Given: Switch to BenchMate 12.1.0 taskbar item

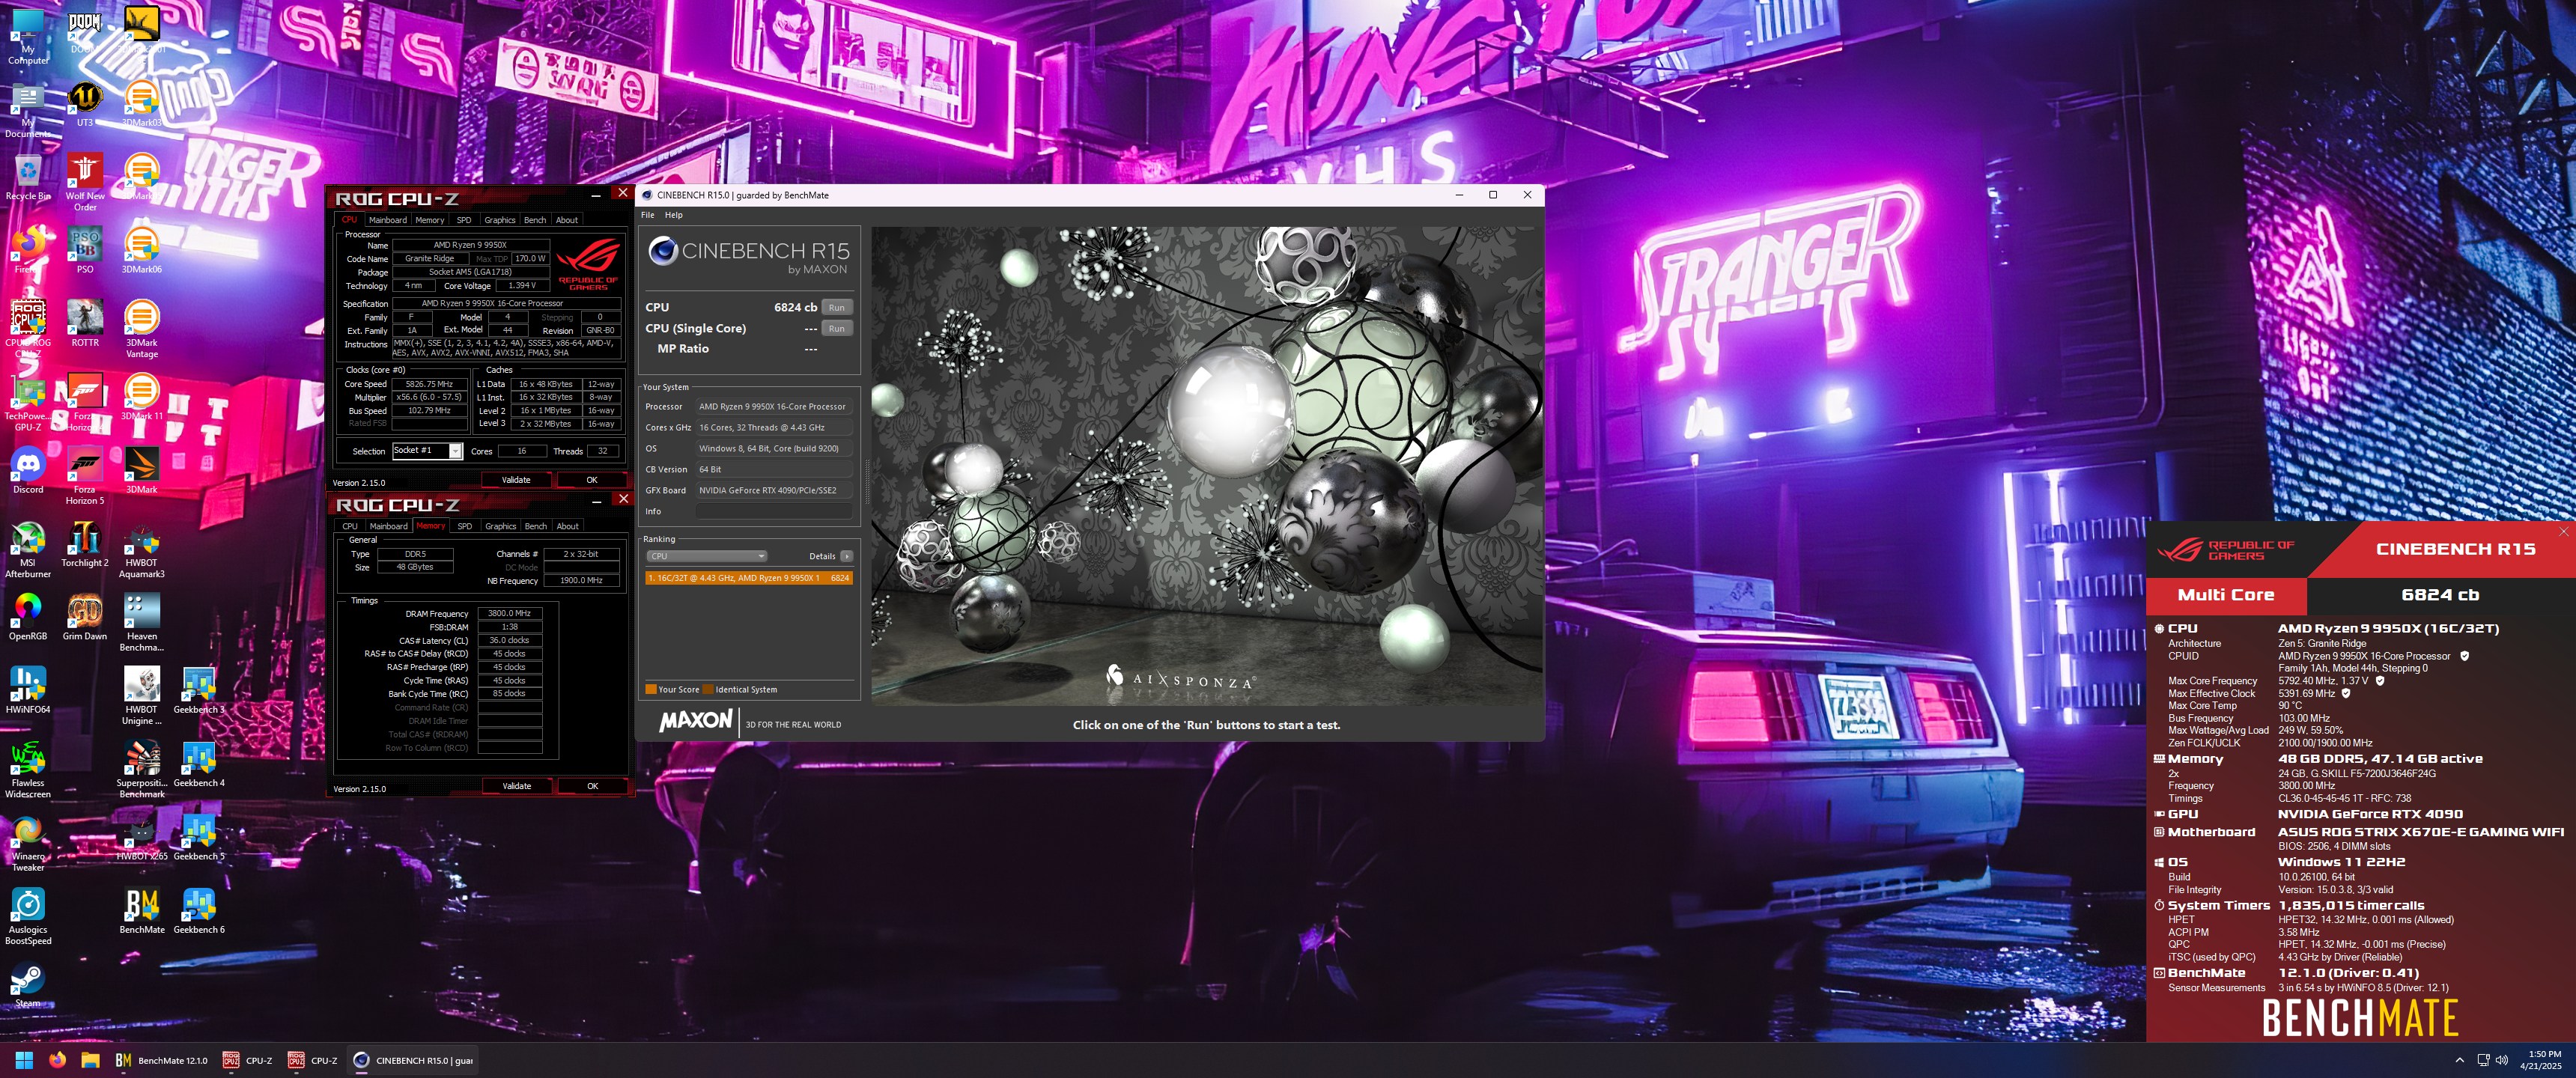Looking at the screenshot, I should coord(162,1060).
